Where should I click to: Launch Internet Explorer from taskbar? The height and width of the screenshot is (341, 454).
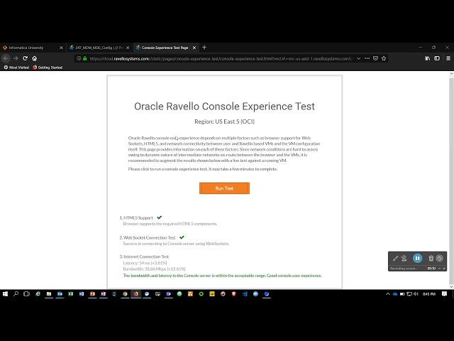click(x=38, y=293)
